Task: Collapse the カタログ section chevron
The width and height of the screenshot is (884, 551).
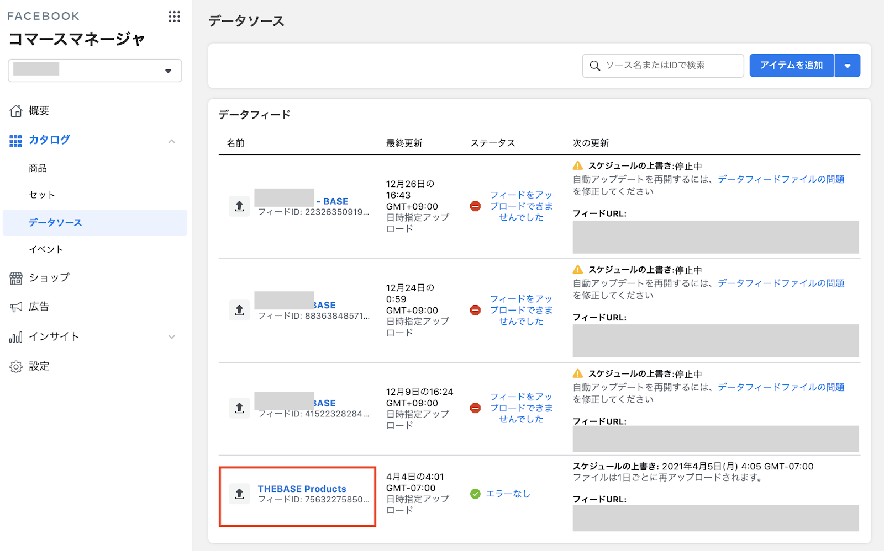Action: point(172,141)
